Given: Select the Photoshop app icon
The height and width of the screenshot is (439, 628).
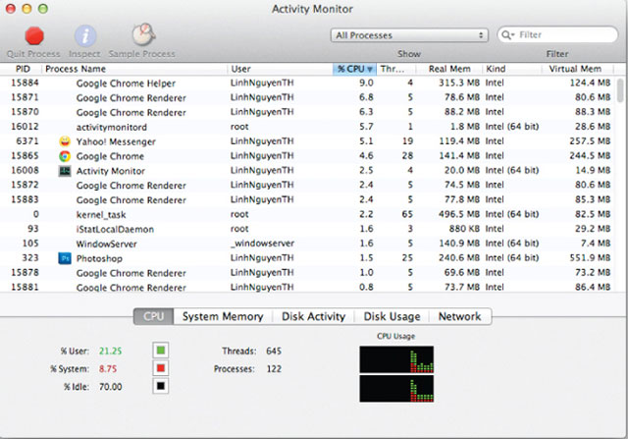Looking at the screenshot, I should [x=65, y=257].
